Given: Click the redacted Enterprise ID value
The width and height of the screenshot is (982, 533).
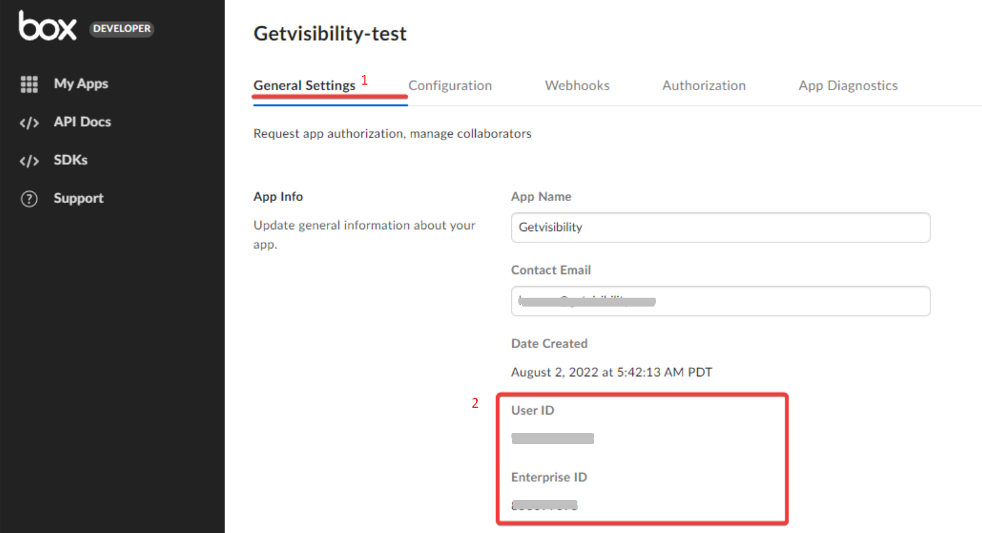Looking at the screenshot, I should point(544,506).
